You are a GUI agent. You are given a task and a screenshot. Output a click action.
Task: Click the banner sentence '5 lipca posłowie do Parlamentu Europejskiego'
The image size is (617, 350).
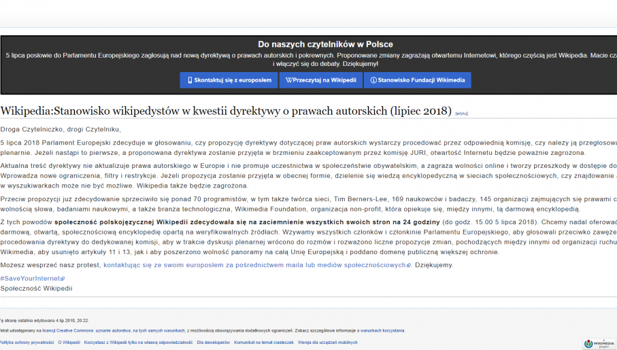pyautogui.click(x=312, y=60)
